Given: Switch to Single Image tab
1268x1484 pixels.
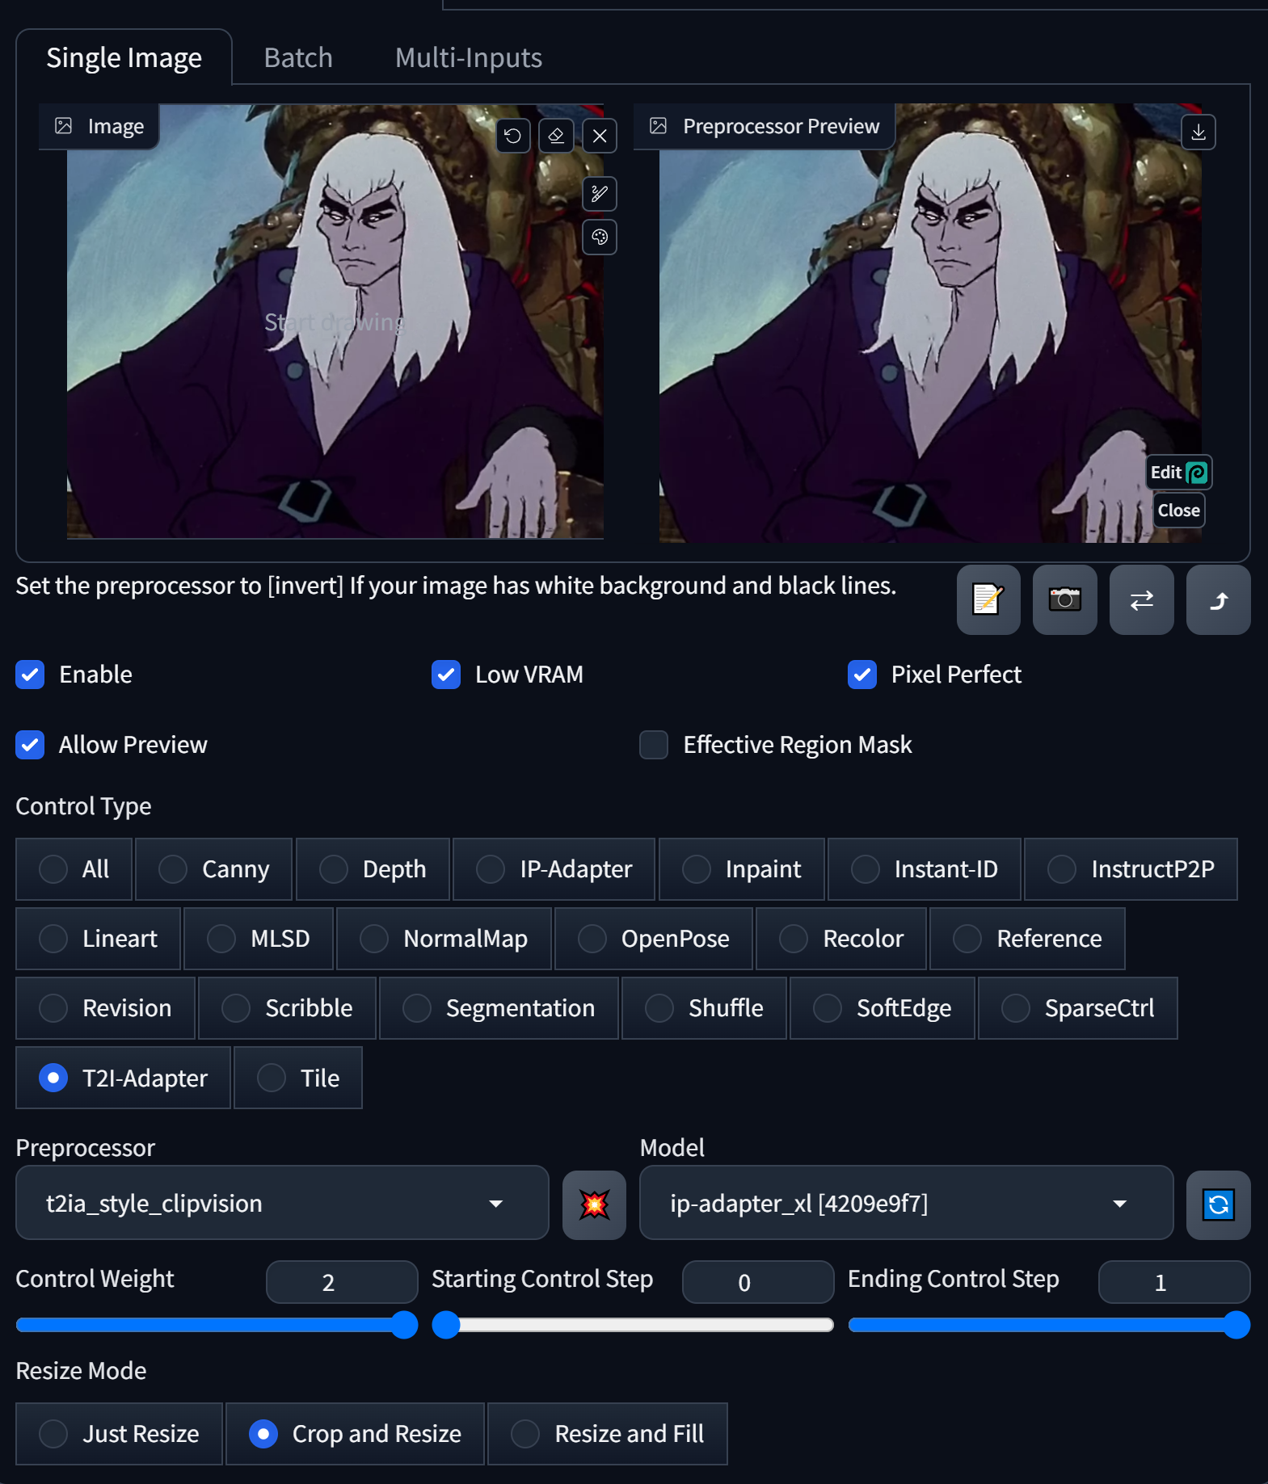Looking at the screenshot, I should click(x=124, y=57).
